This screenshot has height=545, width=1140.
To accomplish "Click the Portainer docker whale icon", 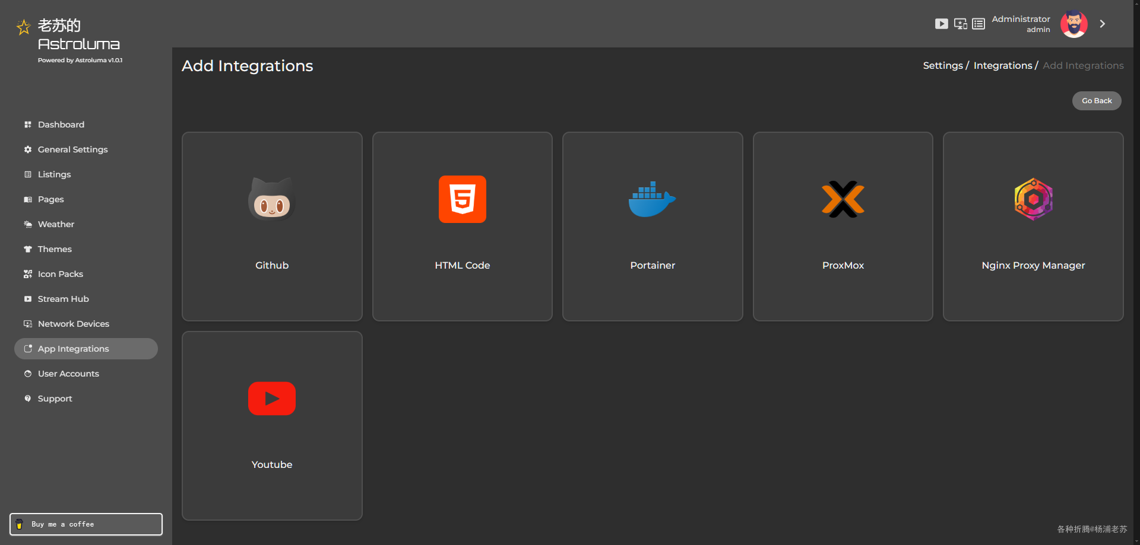I will [x=653, y=199].
